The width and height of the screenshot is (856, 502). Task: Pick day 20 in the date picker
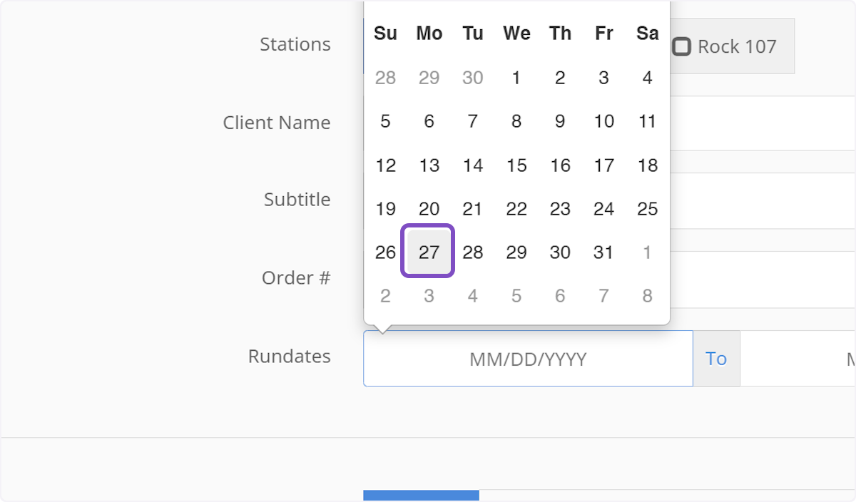[429, 209]
